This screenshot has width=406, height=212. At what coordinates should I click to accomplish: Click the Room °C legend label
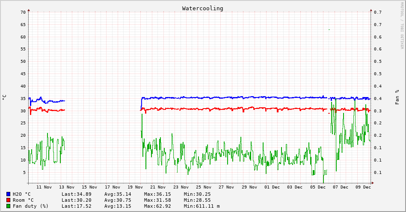coord(23,200)
